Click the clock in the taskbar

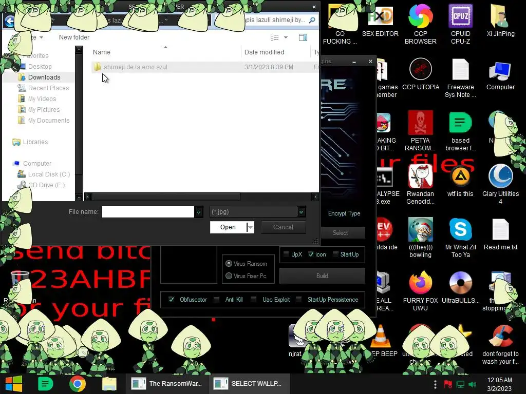tap(499, 384)
